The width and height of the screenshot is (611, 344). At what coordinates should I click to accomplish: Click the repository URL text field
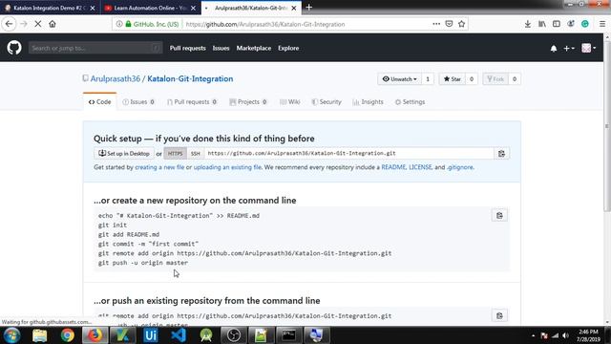(x=349, y=154)
